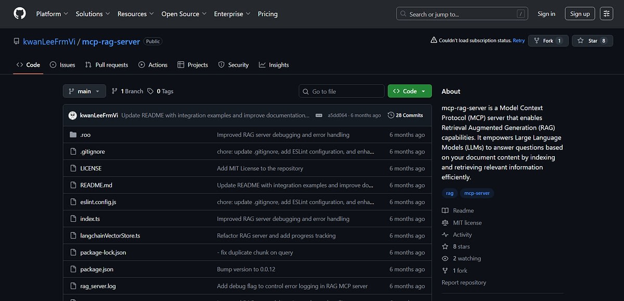The width and height of the screenshot is (624, 301).
Task: Open the .roo folder
Action: pyautogui.click(x=85, y=134)
